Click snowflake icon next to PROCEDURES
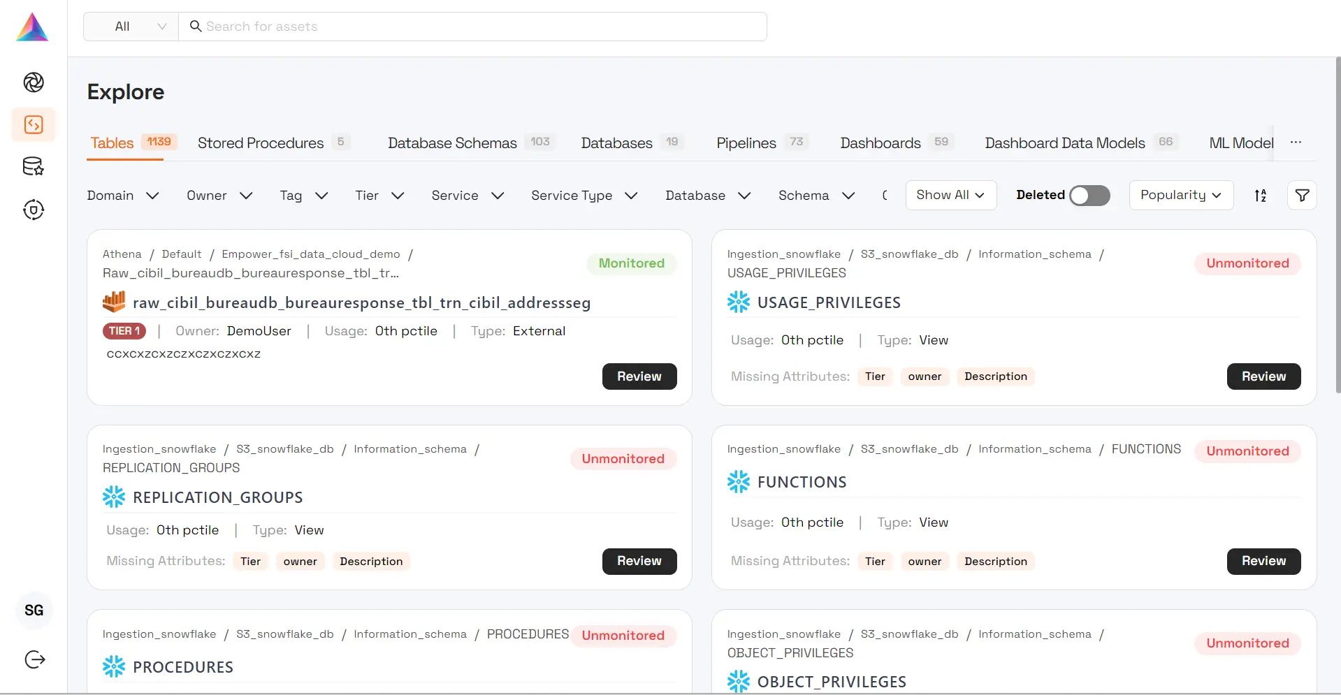The width and height of the screenshot is (1341, 695). (x=114, y=666)
